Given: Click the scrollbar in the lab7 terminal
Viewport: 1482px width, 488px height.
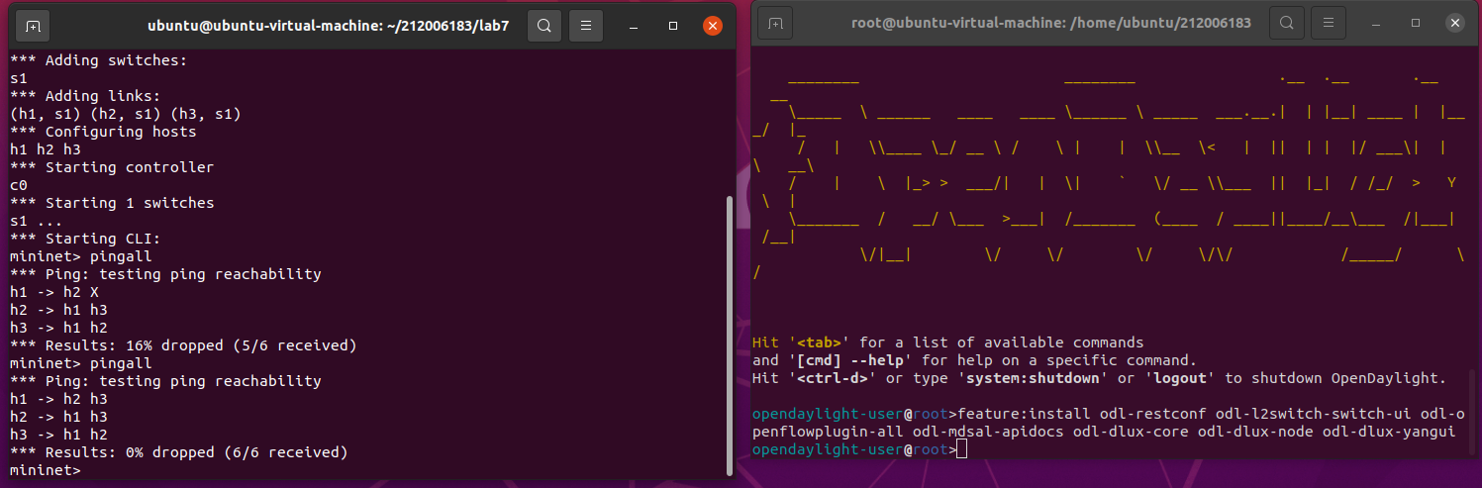Looking at the screenshot, I should [x=731, y=337].
